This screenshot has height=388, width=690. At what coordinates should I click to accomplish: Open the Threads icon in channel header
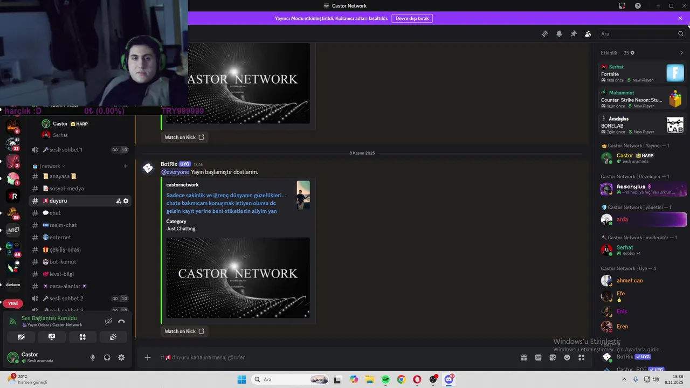pos(544,33)
